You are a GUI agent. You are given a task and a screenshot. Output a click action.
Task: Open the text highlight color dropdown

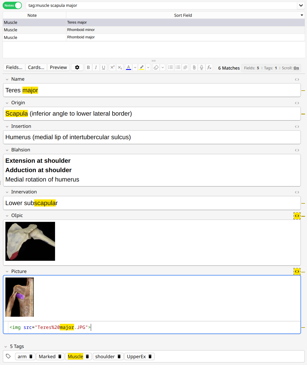click(148, 67)
